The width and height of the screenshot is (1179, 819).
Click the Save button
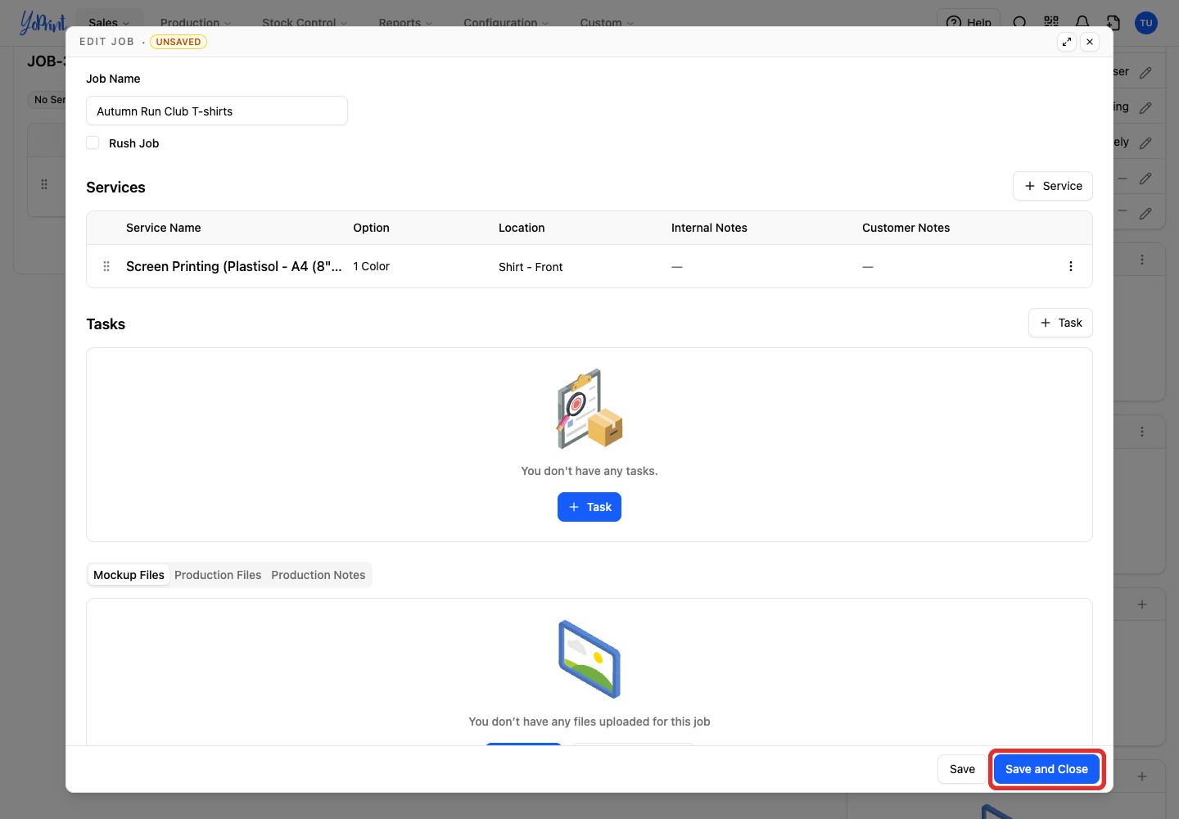pyautogui.click(x=962, y=769)
